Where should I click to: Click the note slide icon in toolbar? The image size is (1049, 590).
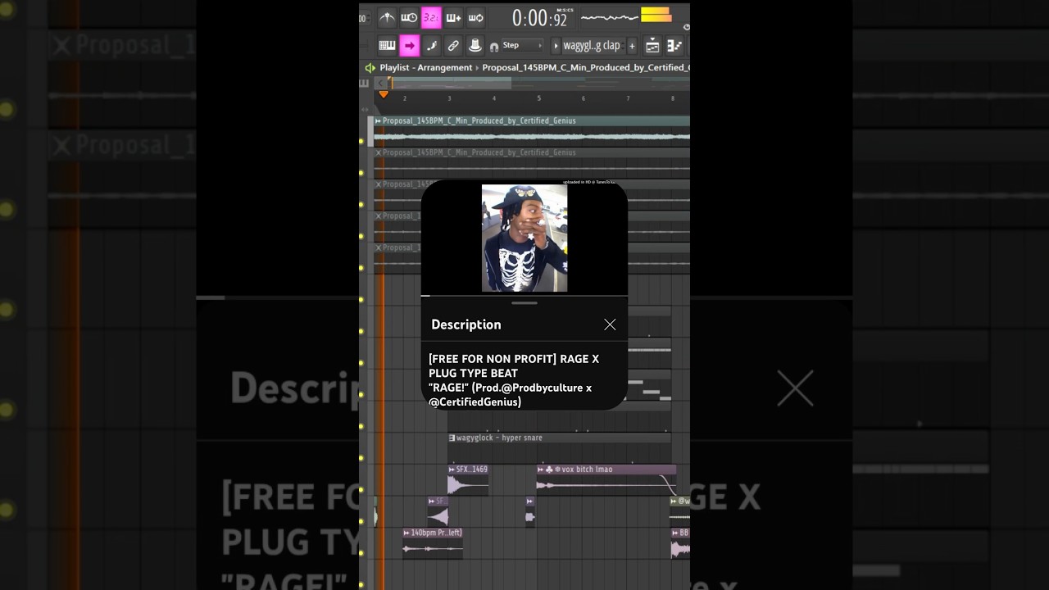coord(431,46)
